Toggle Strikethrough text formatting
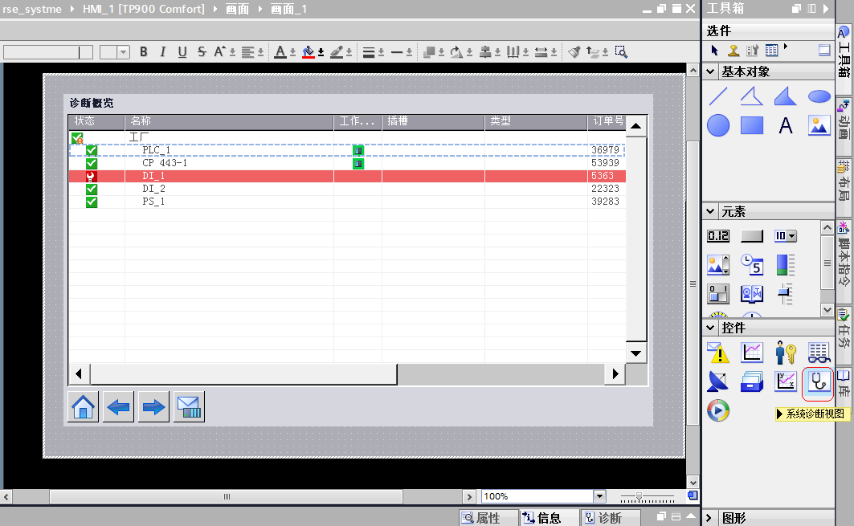This screenshot has height=526, width=854. pos(202,51)
